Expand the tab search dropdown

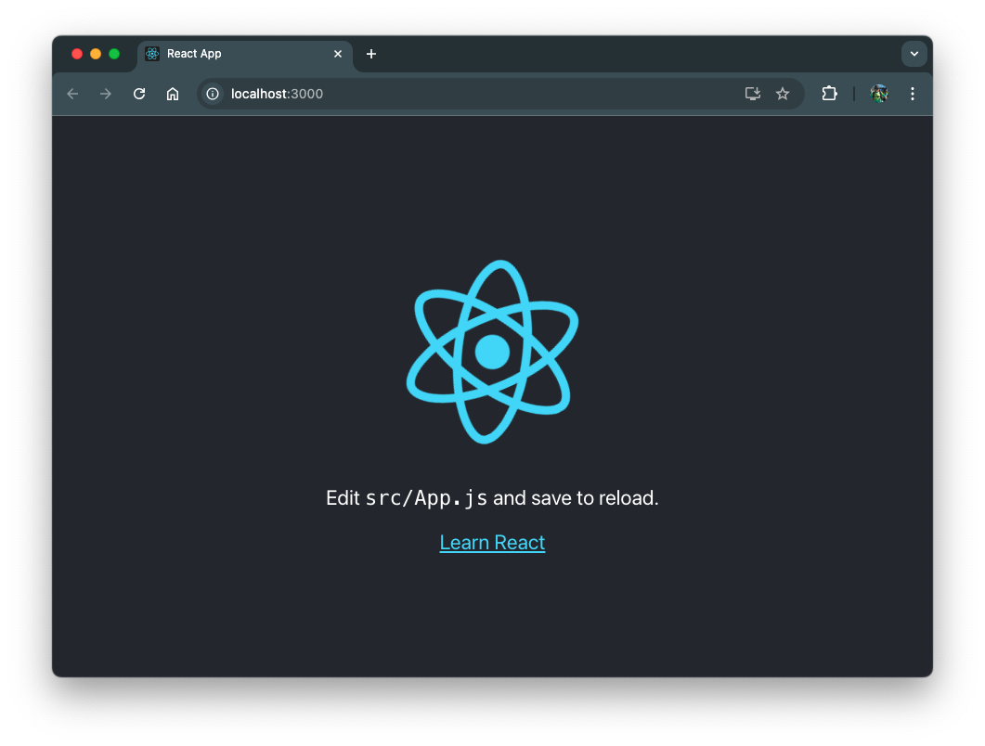tap(914, 54)
